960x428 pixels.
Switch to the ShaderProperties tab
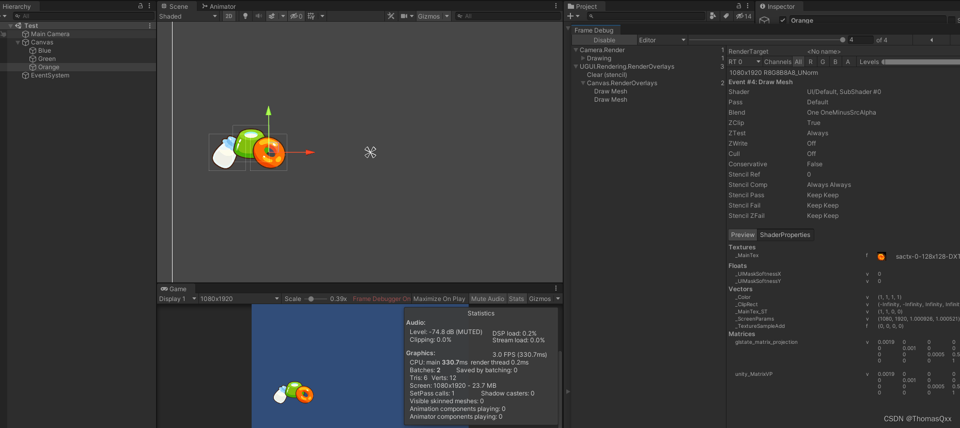(785, 235)
